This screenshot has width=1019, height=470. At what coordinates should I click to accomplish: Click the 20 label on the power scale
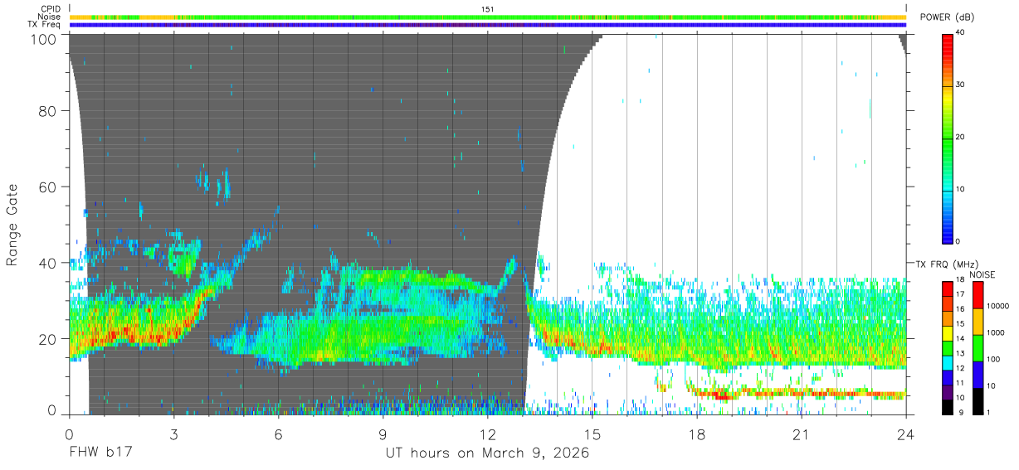point(960,137)
